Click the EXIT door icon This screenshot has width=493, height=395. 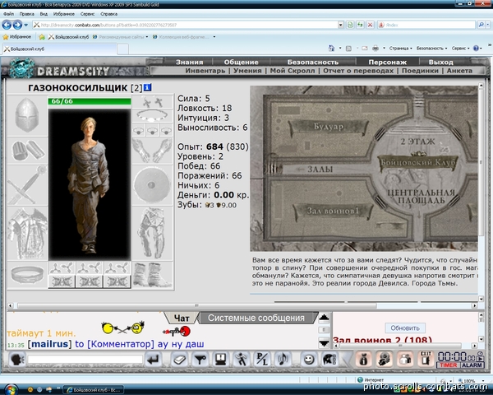click(426, 360)
